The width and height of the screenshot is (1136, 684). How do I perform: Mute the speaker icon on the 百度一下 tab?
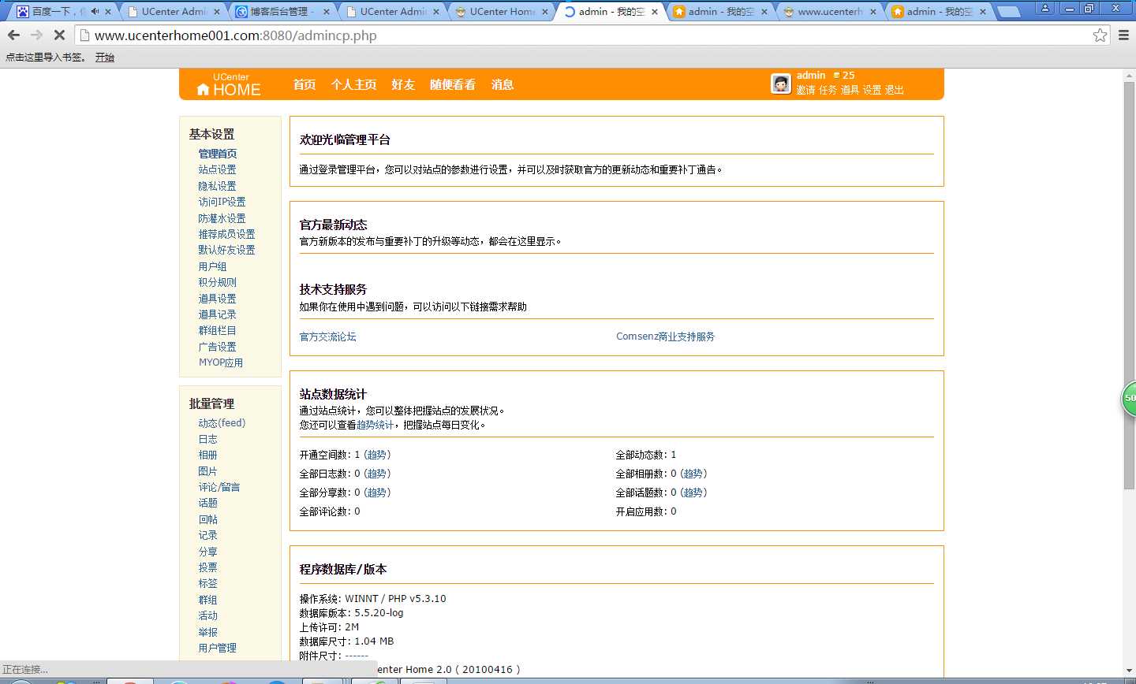[95, 12]
